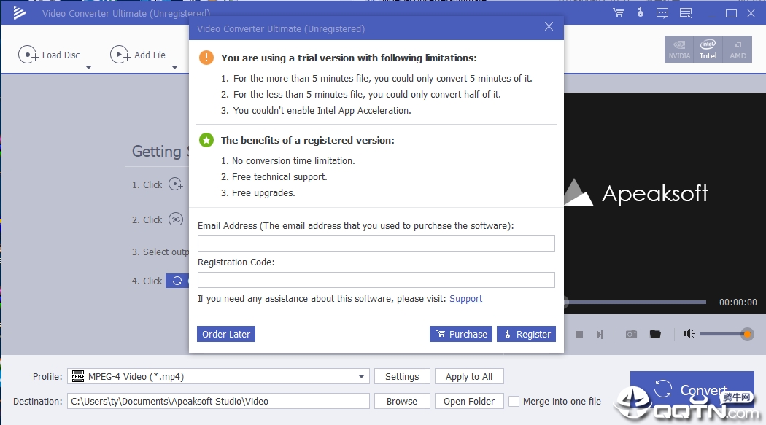Click the 00:00:00 time display
The image size is (766, 425).
[738, 303]
